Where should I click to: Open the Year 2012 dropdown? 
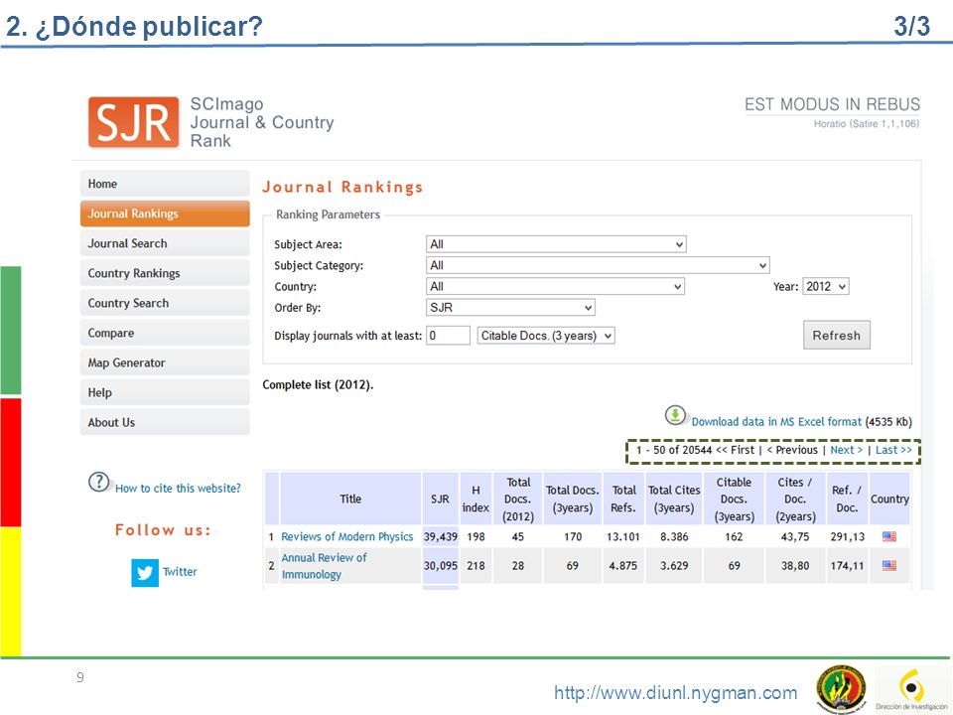coord(826,286)
